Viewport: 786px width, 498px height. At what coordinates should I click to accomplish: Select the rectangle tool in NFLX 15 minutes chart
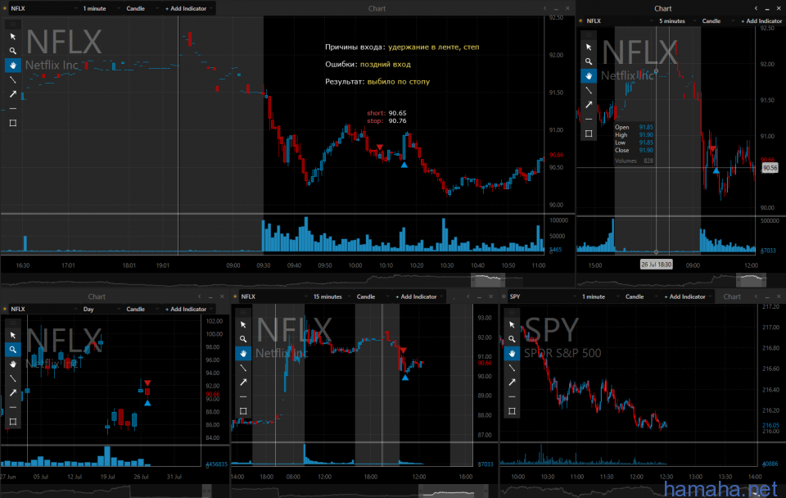pos(243,411)
